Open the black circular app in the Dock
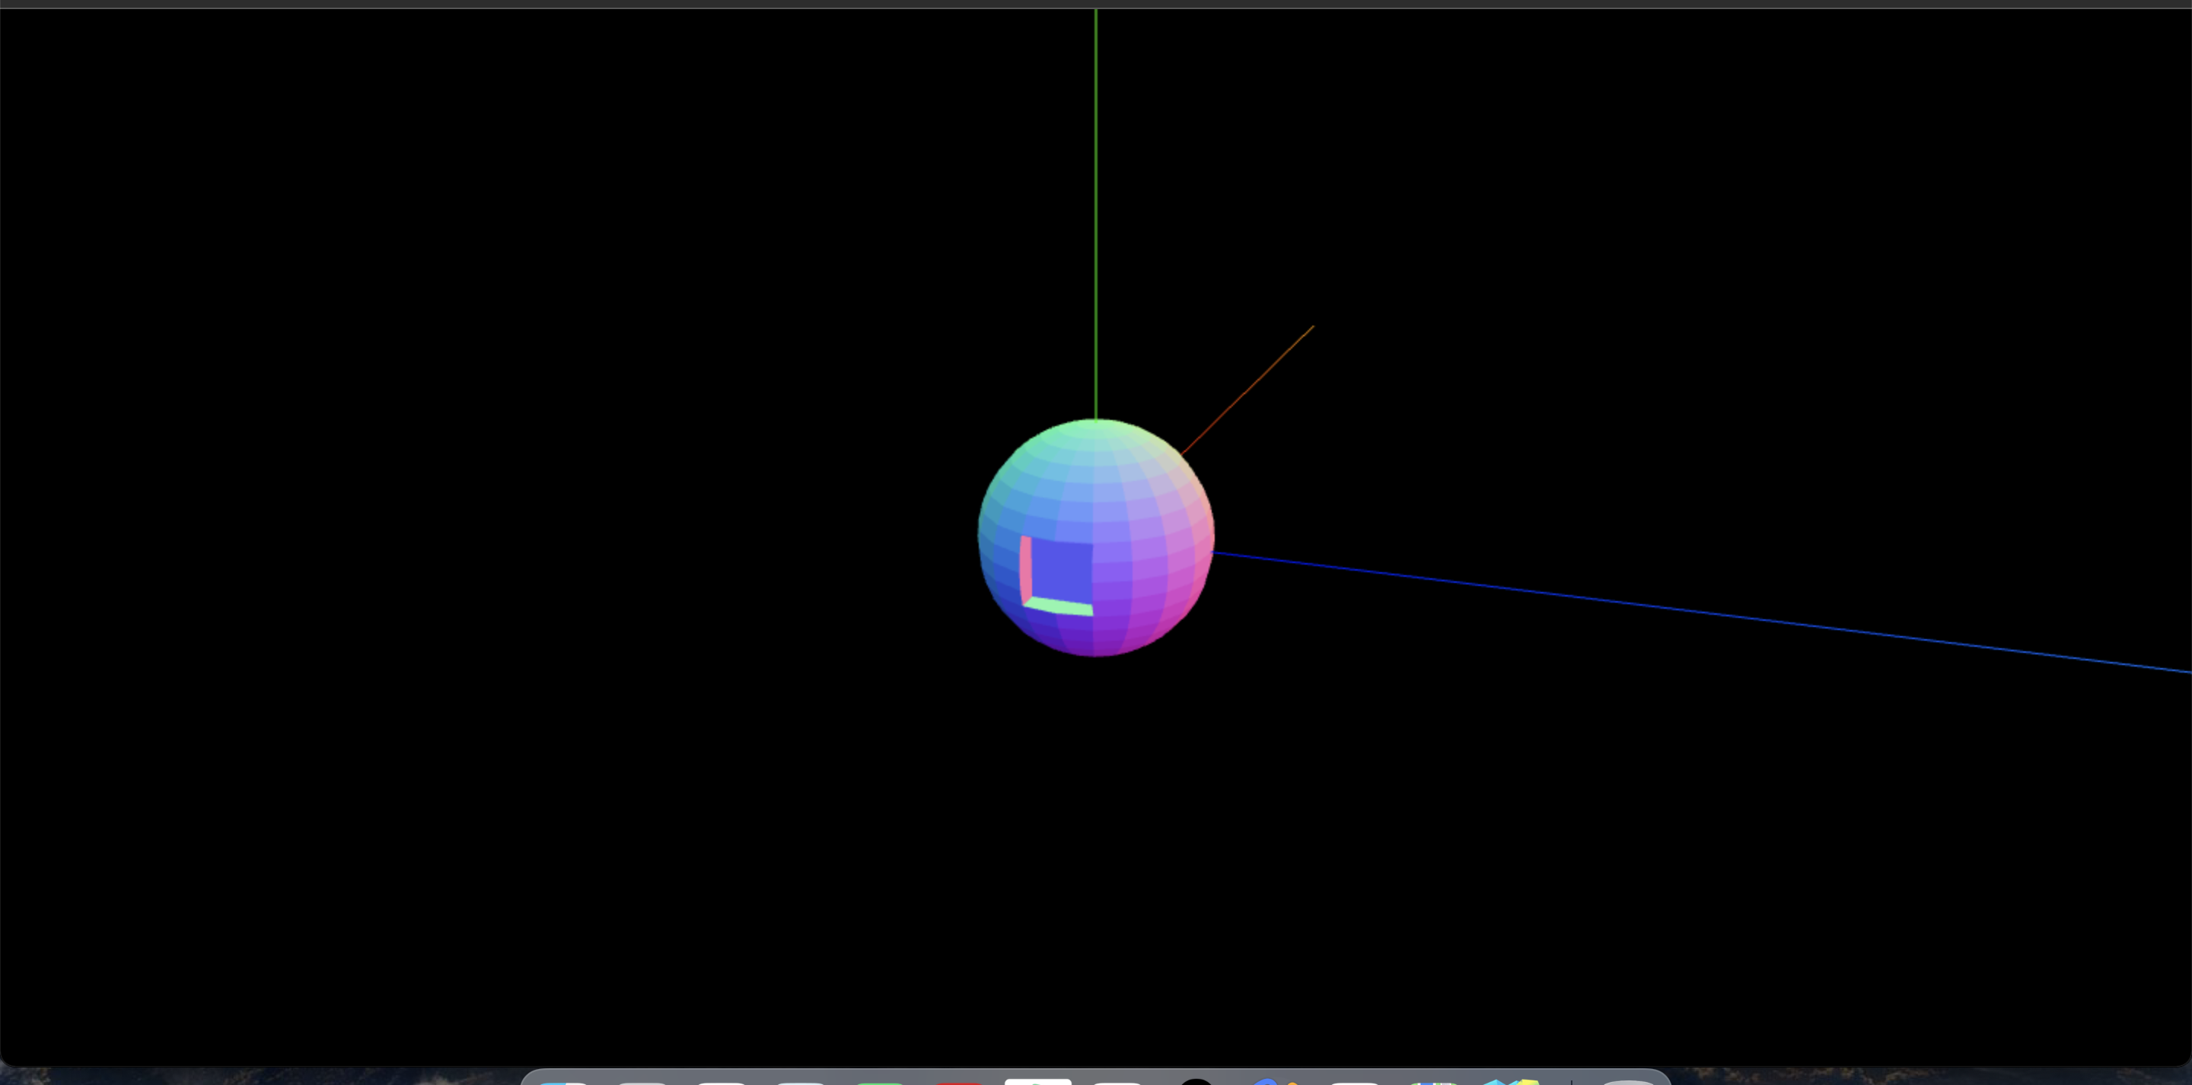Image resolution: width=2192 pixels, height=1085 pixels. [1196, 1083]
